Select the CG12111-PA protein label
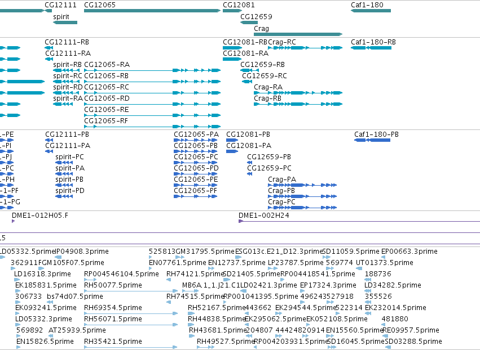This screenshot has width=480, height=350. point(68,146)
